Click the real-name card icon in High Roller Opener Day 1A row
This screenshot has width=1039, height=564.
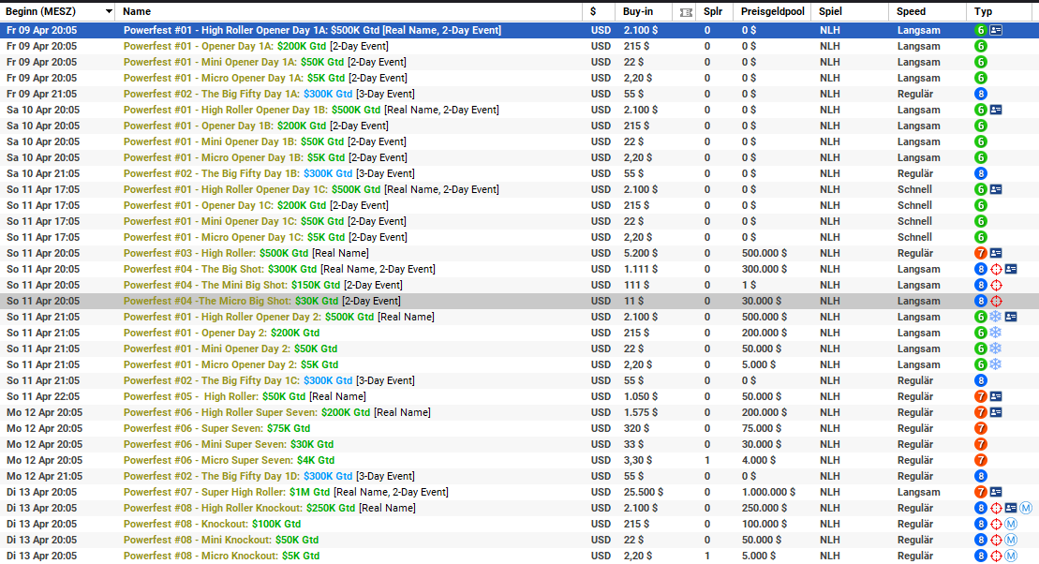[x=996, y=31]
